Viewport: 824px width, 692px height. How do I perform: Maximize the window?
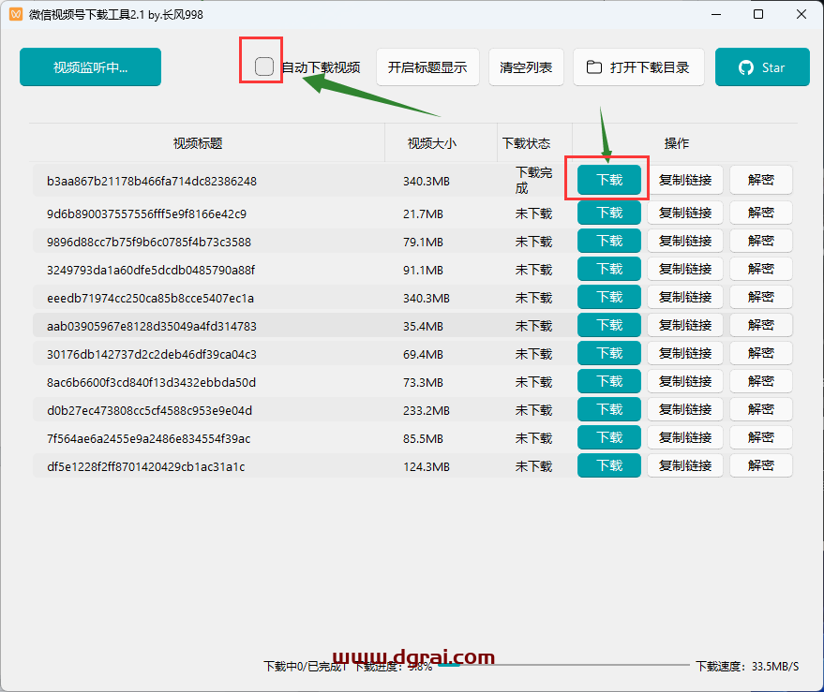click(758, 14)
